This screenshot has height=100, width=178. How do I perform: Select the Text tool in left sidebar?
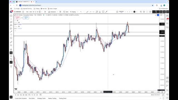(11, 35)
